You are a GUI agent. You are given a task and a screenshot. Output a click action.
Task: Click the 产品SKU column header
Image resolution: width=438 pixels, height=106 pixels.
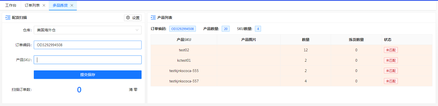tap(184, 40)
